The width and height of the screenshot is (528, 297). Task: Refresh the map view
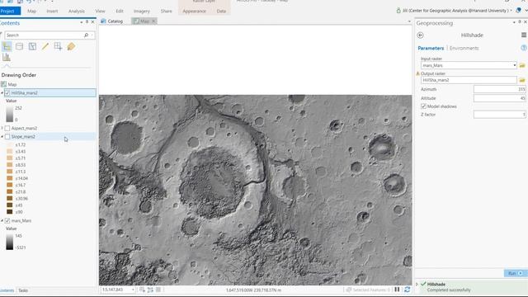407,290
